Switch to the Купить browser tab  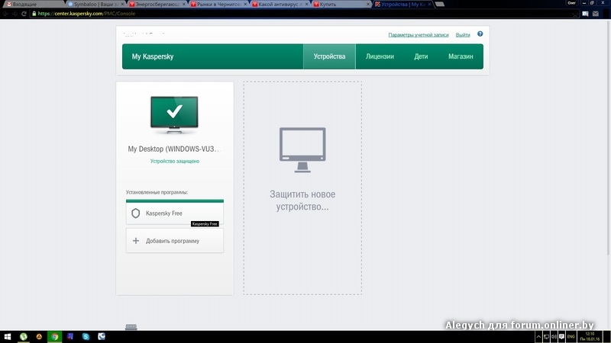click(342, 5)
